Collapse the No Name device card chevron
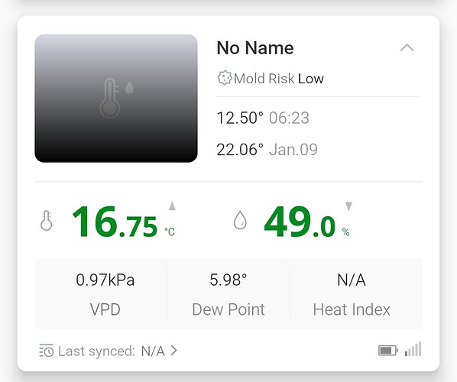 click(407, 47)
